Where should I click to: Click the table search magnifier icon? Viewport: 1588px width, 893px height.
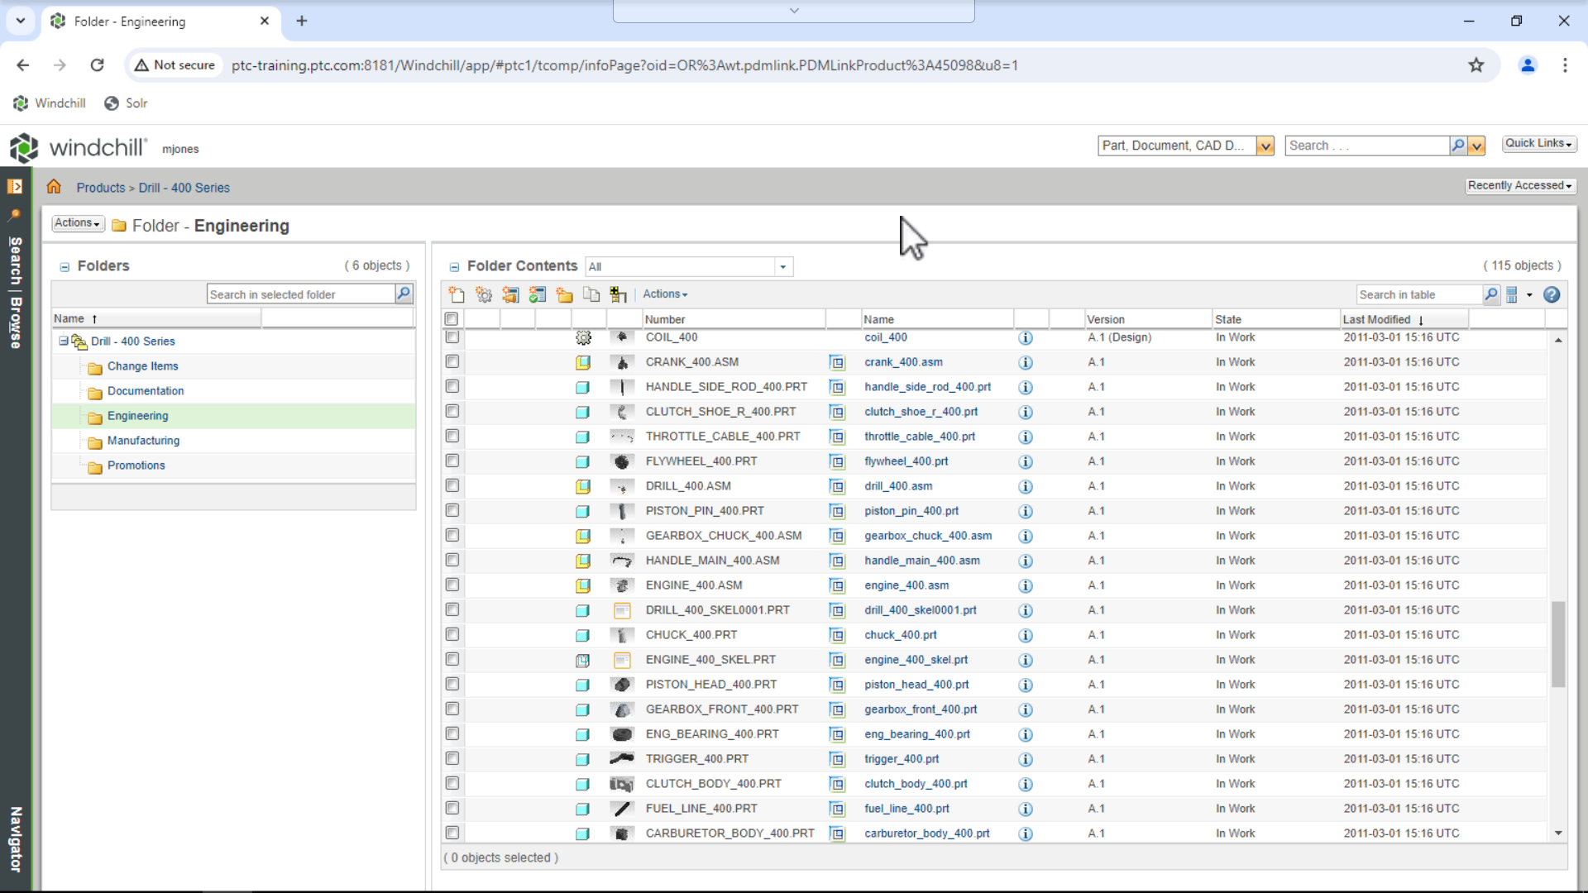1490,294
